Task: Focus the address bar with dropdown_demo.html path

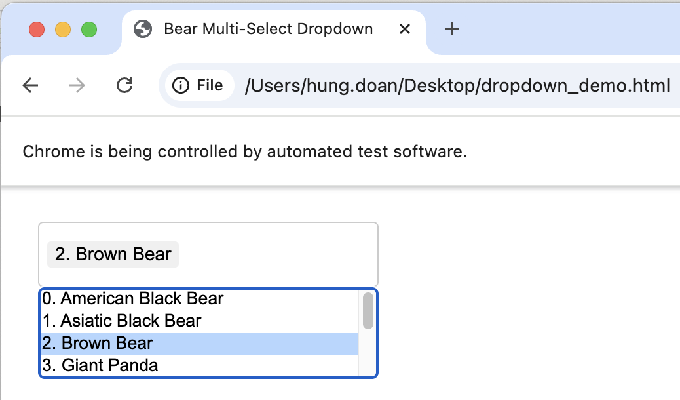Action: coord(457,85)
